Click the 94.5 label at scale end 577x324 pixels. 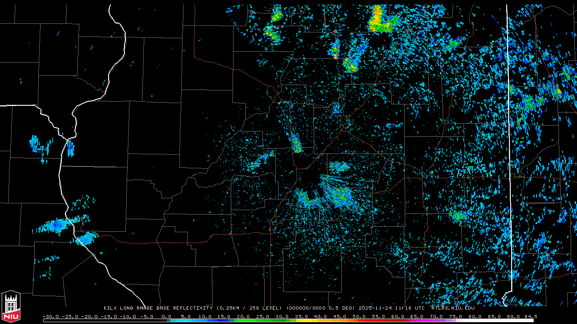click(x=530, y=316)
